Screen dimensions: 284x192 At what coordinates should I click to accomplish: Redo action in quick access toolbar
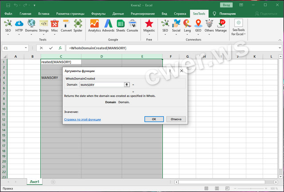click(25, 5)
